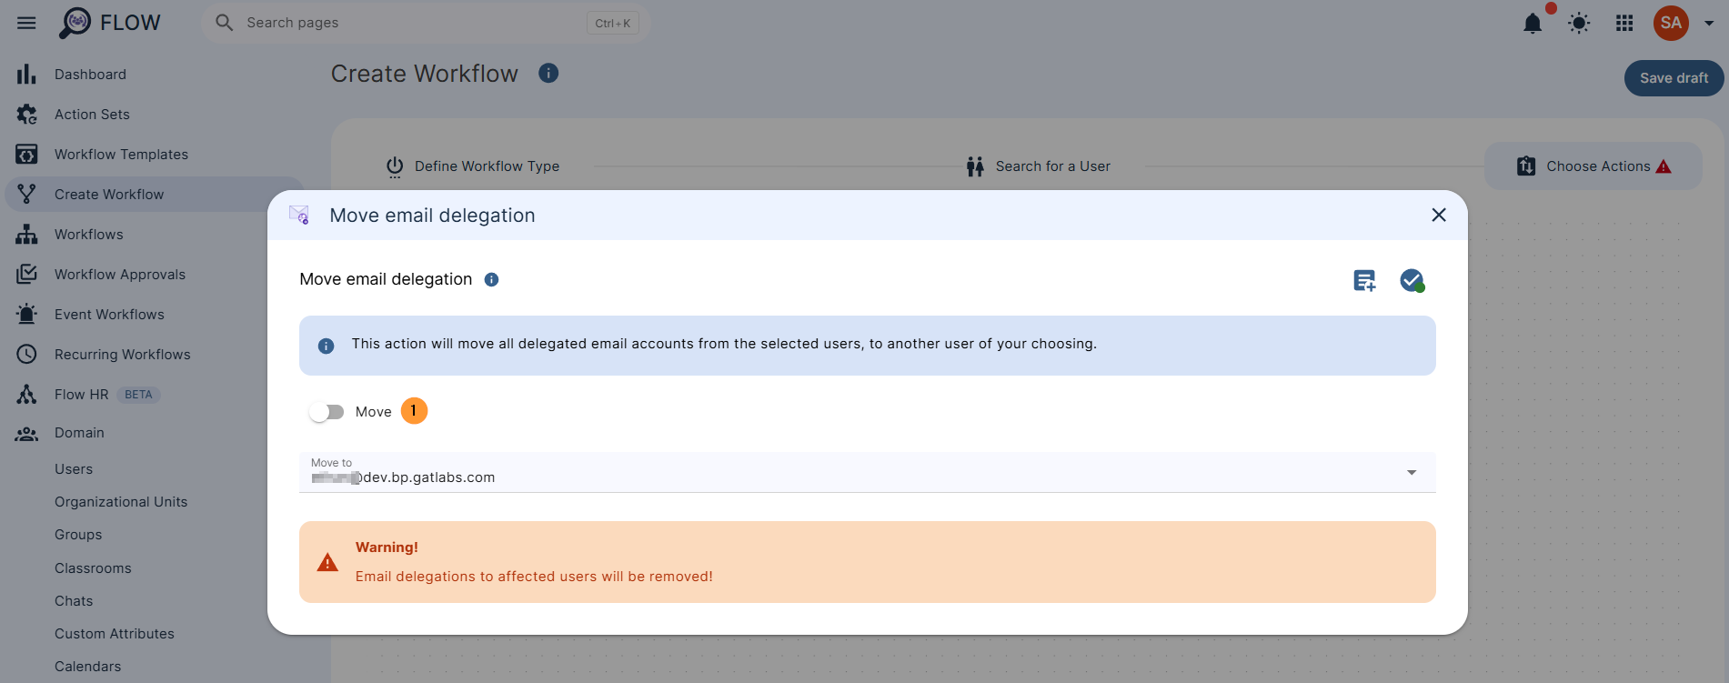Image resolution: width=1729 pixels, height=683 pixels.
Task: Go to Workflows in the sidebar
Action: pos(89,235)
